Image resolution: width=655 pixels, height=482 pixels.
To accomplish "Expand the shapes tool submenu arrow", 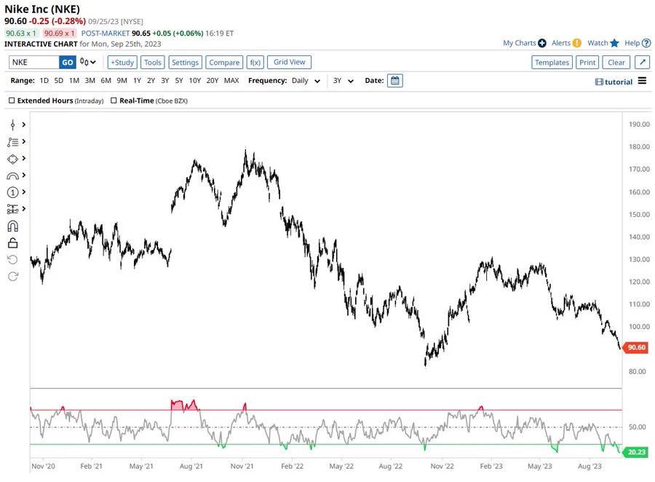I will point(24,159).
